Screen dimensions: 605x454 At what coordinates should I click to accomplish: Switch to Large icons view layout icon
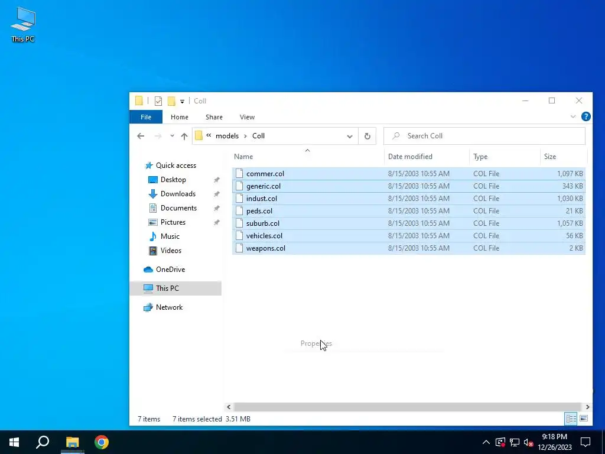(x=584, y=419)
